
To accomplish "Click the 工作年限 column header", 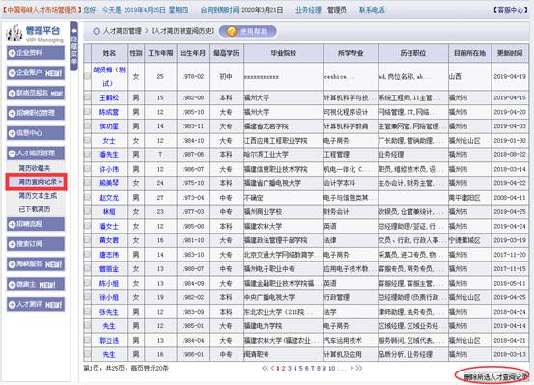I will coord(160,53).
